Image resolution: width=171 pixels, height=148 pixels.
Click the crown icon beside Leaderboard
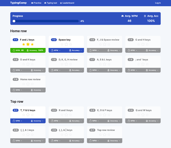pos(61,3)
